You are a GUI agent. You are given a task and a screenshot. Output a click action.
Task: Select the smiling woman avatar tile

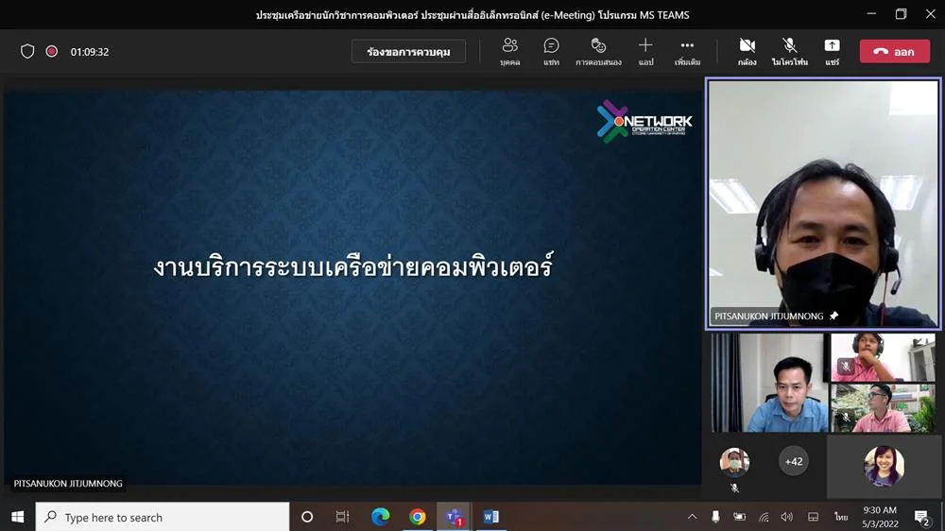[x=885, y=466]
